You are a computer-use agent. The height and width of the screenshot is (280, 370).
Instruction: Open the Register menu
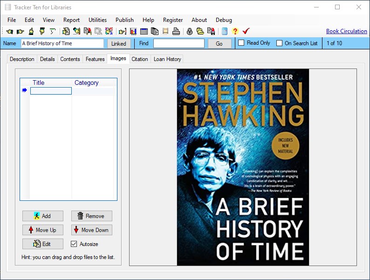pos(173,20)
